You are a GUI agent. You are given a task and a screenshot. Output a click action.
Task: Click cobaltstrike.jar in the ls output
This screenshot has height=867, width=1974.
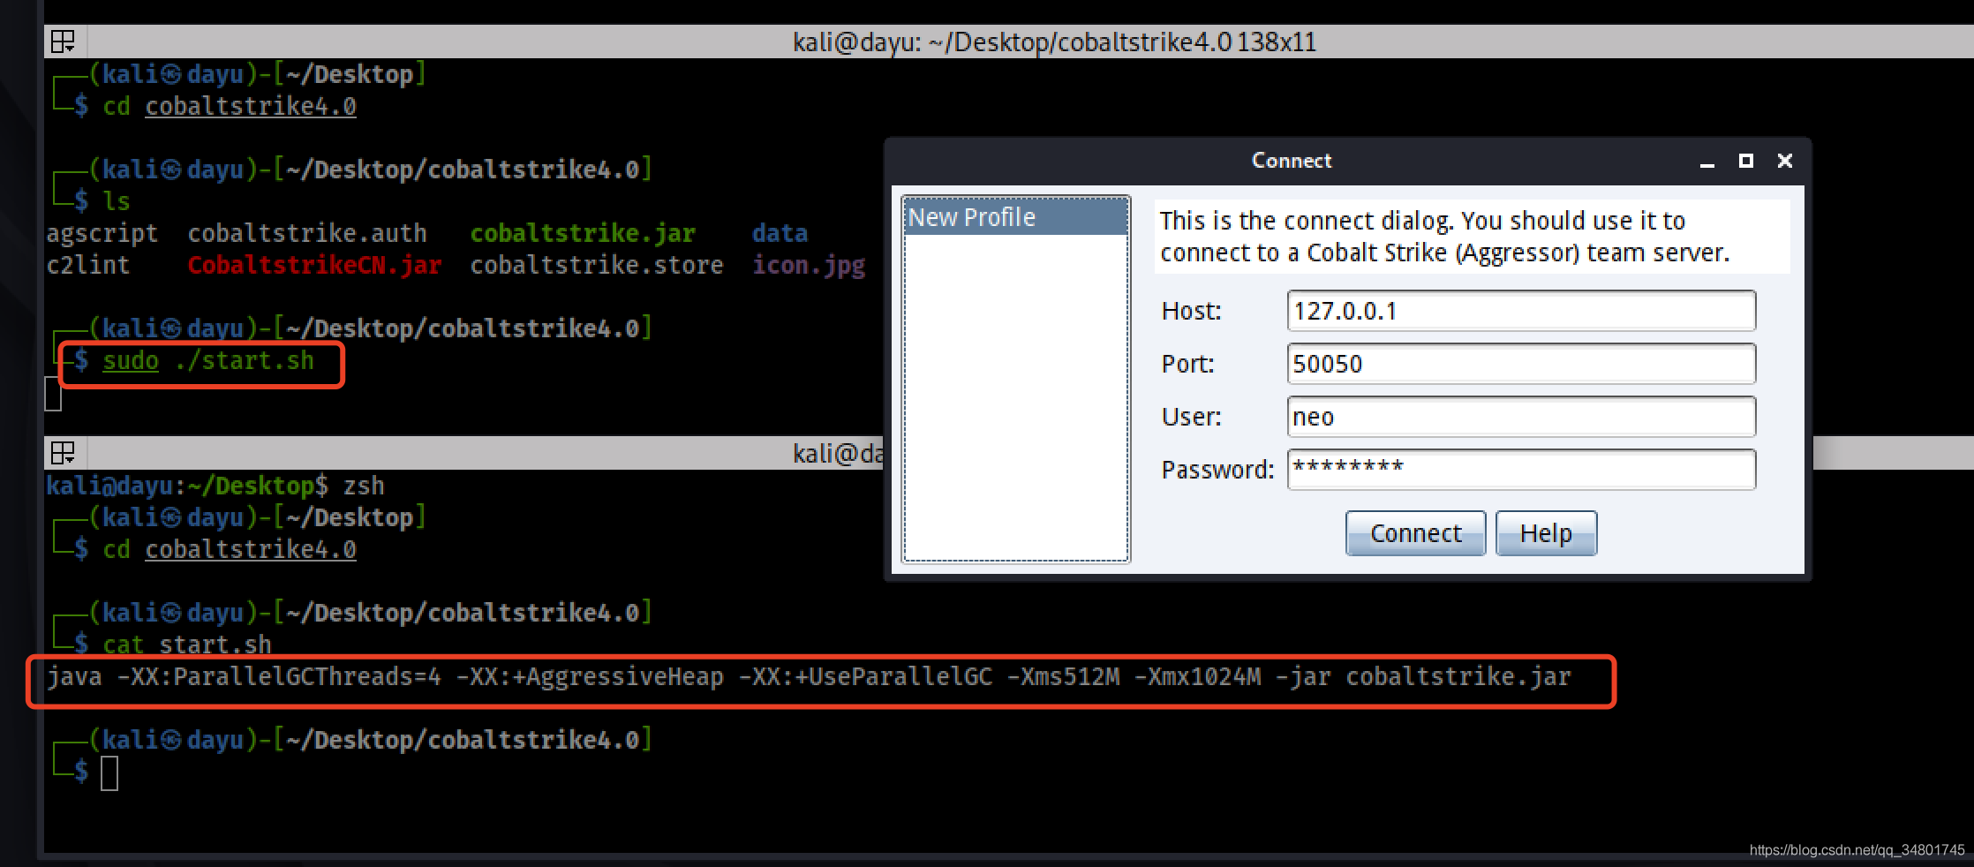[x=583, y=233]
